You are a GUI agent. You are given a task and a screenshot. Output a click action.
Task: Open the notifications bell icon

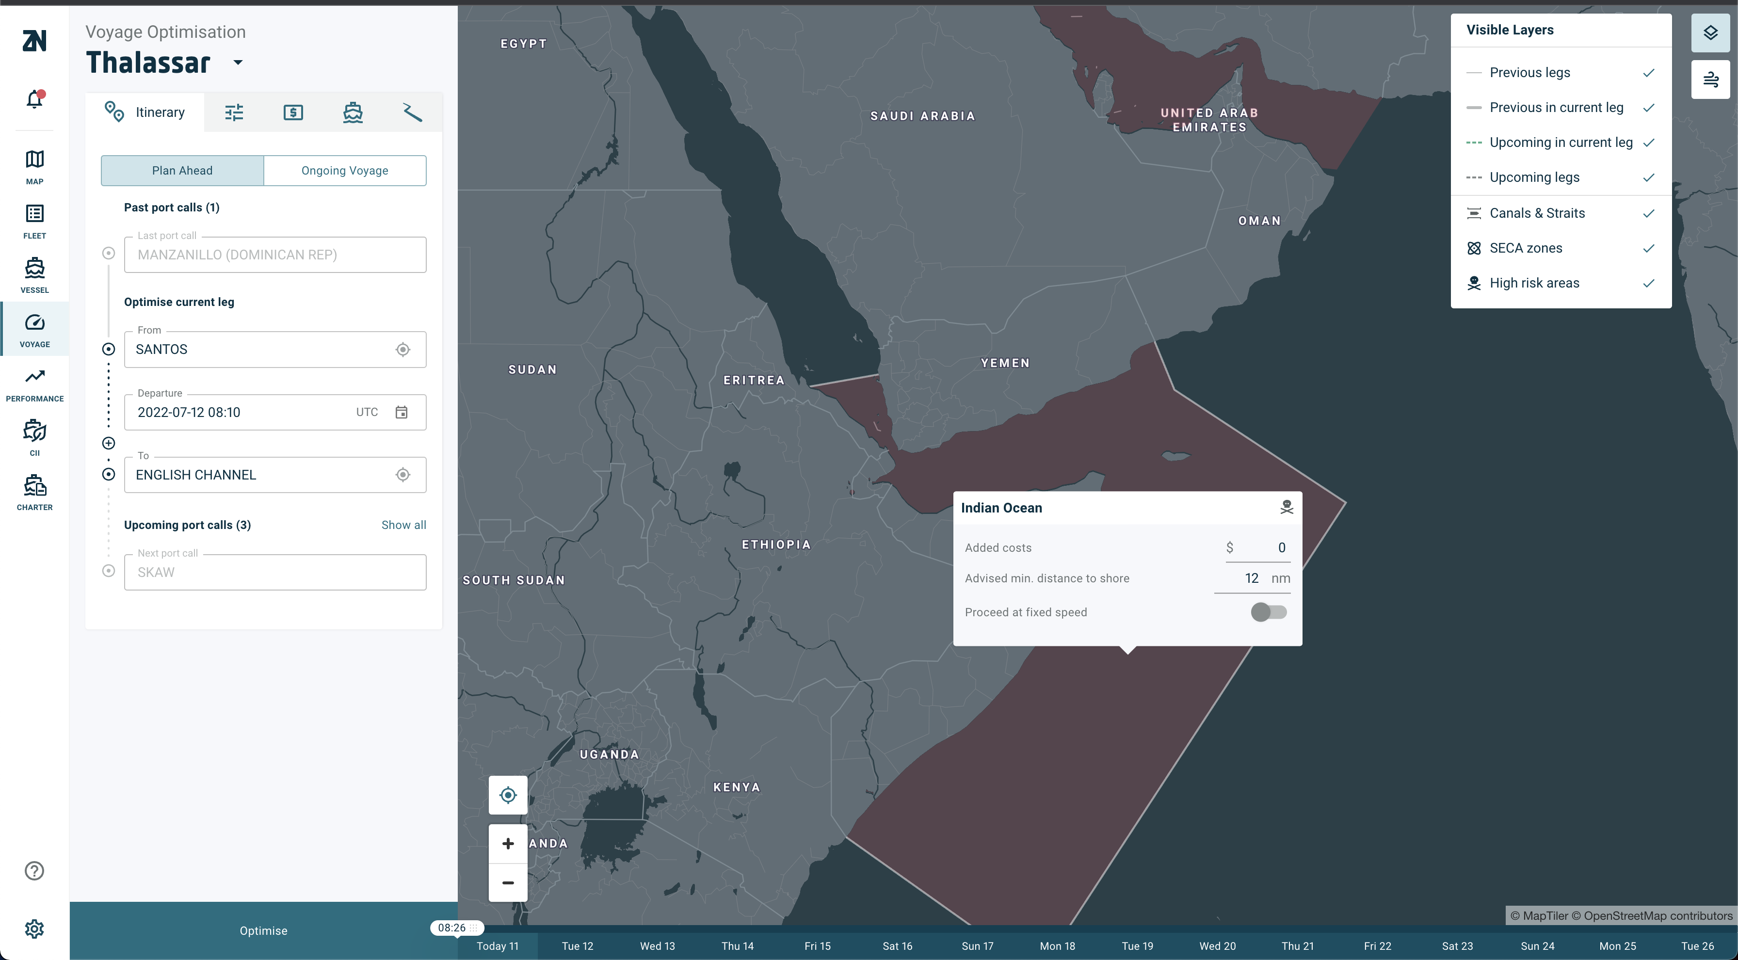tap(34, 99)
